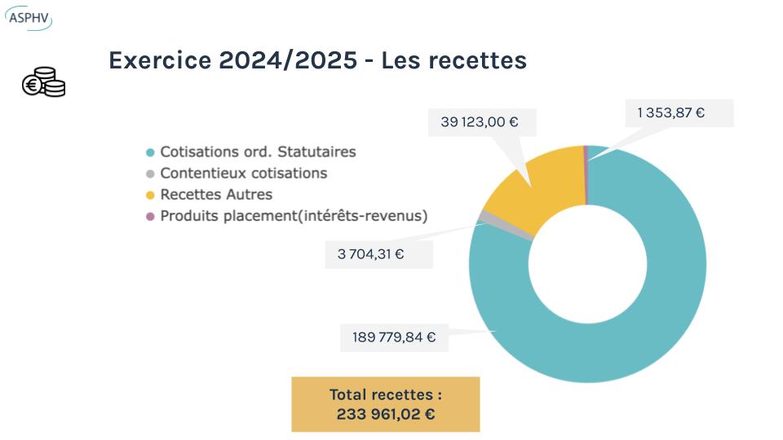Click the pink Produits placement legend dot
The height and width of the screenshot is (440, 783).
click(149, 217)
